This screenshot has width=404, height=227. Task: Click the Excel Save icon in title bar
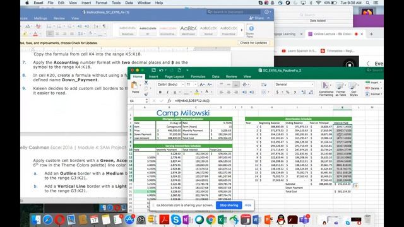(x=153, y=70)
